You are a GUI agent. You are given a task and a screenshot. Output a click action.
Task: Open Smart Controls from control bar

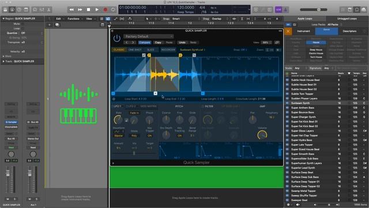pos(35,10)
